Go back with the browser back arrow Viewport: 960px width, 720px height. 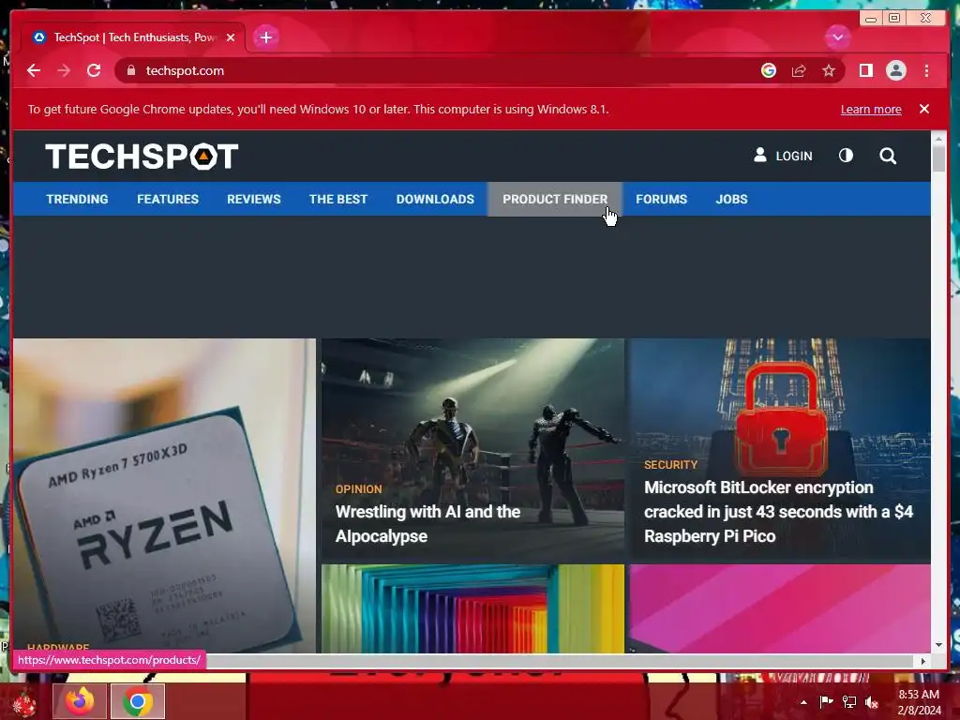[34, 70]
